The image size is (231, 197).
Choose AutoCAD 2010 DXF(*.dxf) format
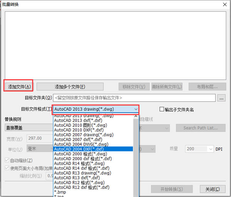point(93,130)
